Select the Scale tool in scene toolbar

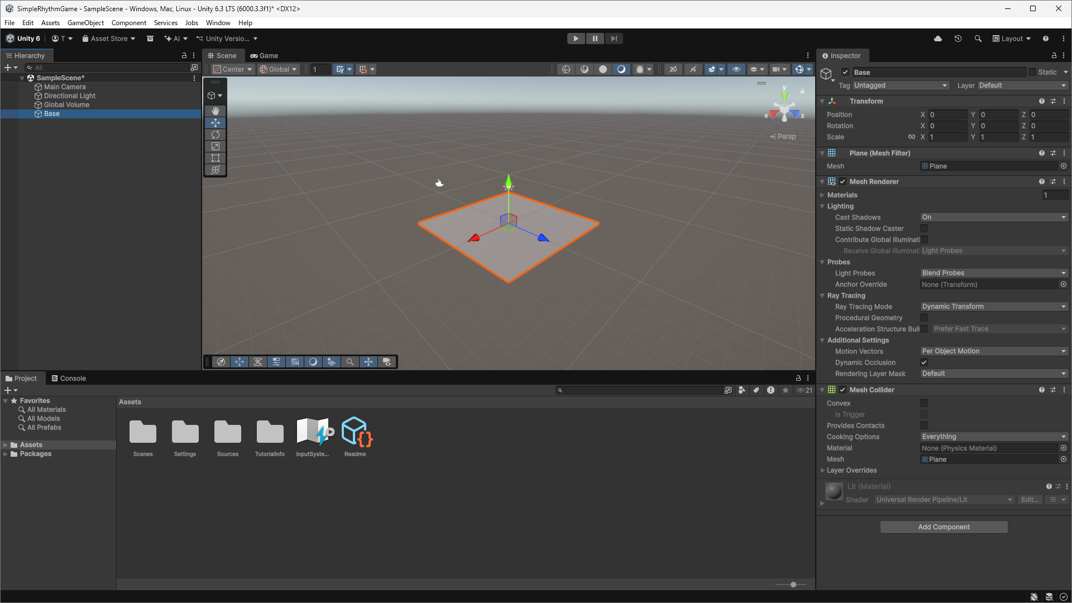pyautogui.click(x=216, y=146)
